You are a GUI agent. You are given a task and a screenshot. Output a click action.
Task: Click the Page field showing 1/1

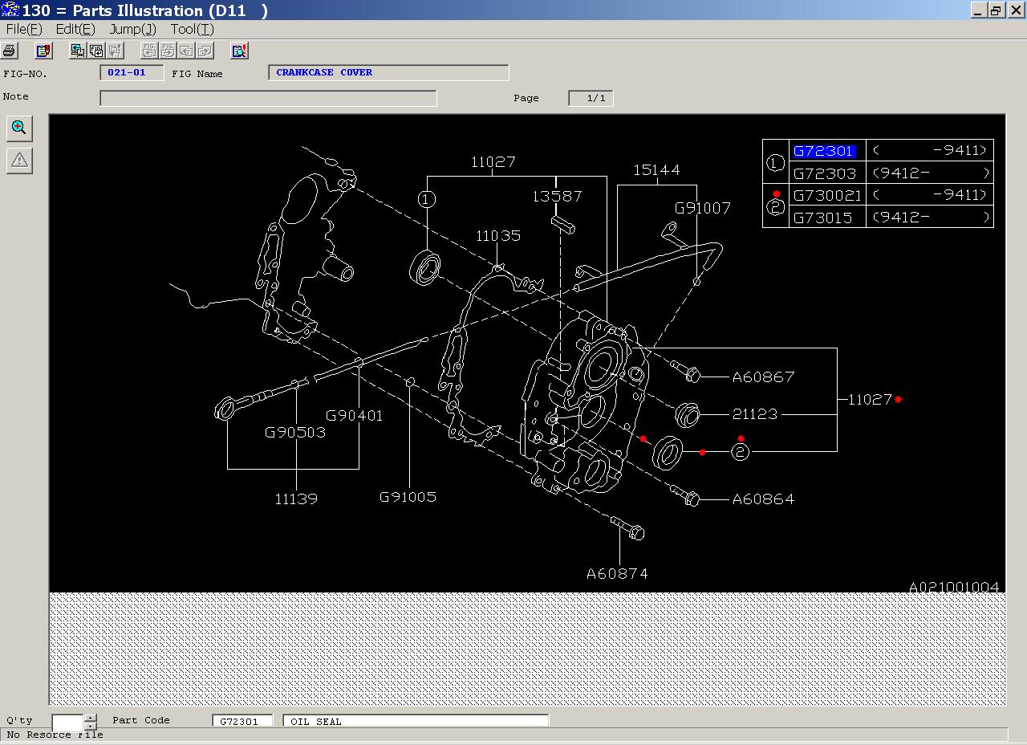coord(591,98)
